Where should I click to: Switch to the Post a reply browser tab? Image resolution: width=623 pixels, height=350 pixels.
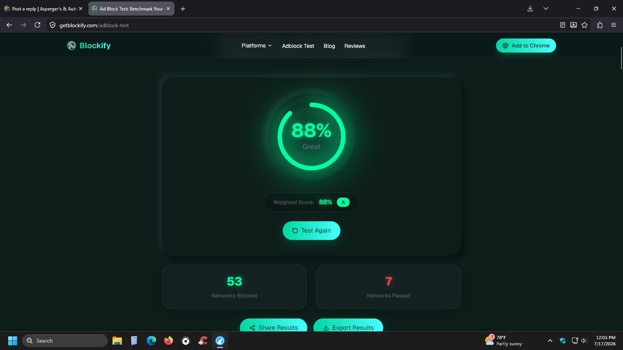pos(43,9)
